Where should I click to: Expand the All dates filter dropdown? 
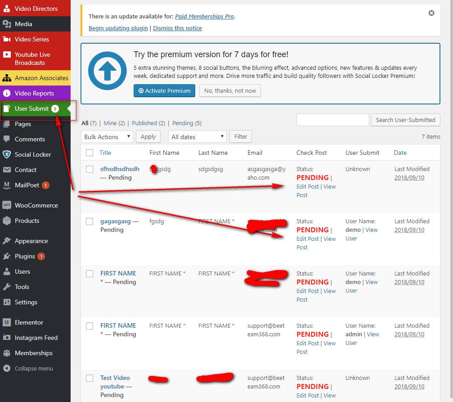(197, 137)
